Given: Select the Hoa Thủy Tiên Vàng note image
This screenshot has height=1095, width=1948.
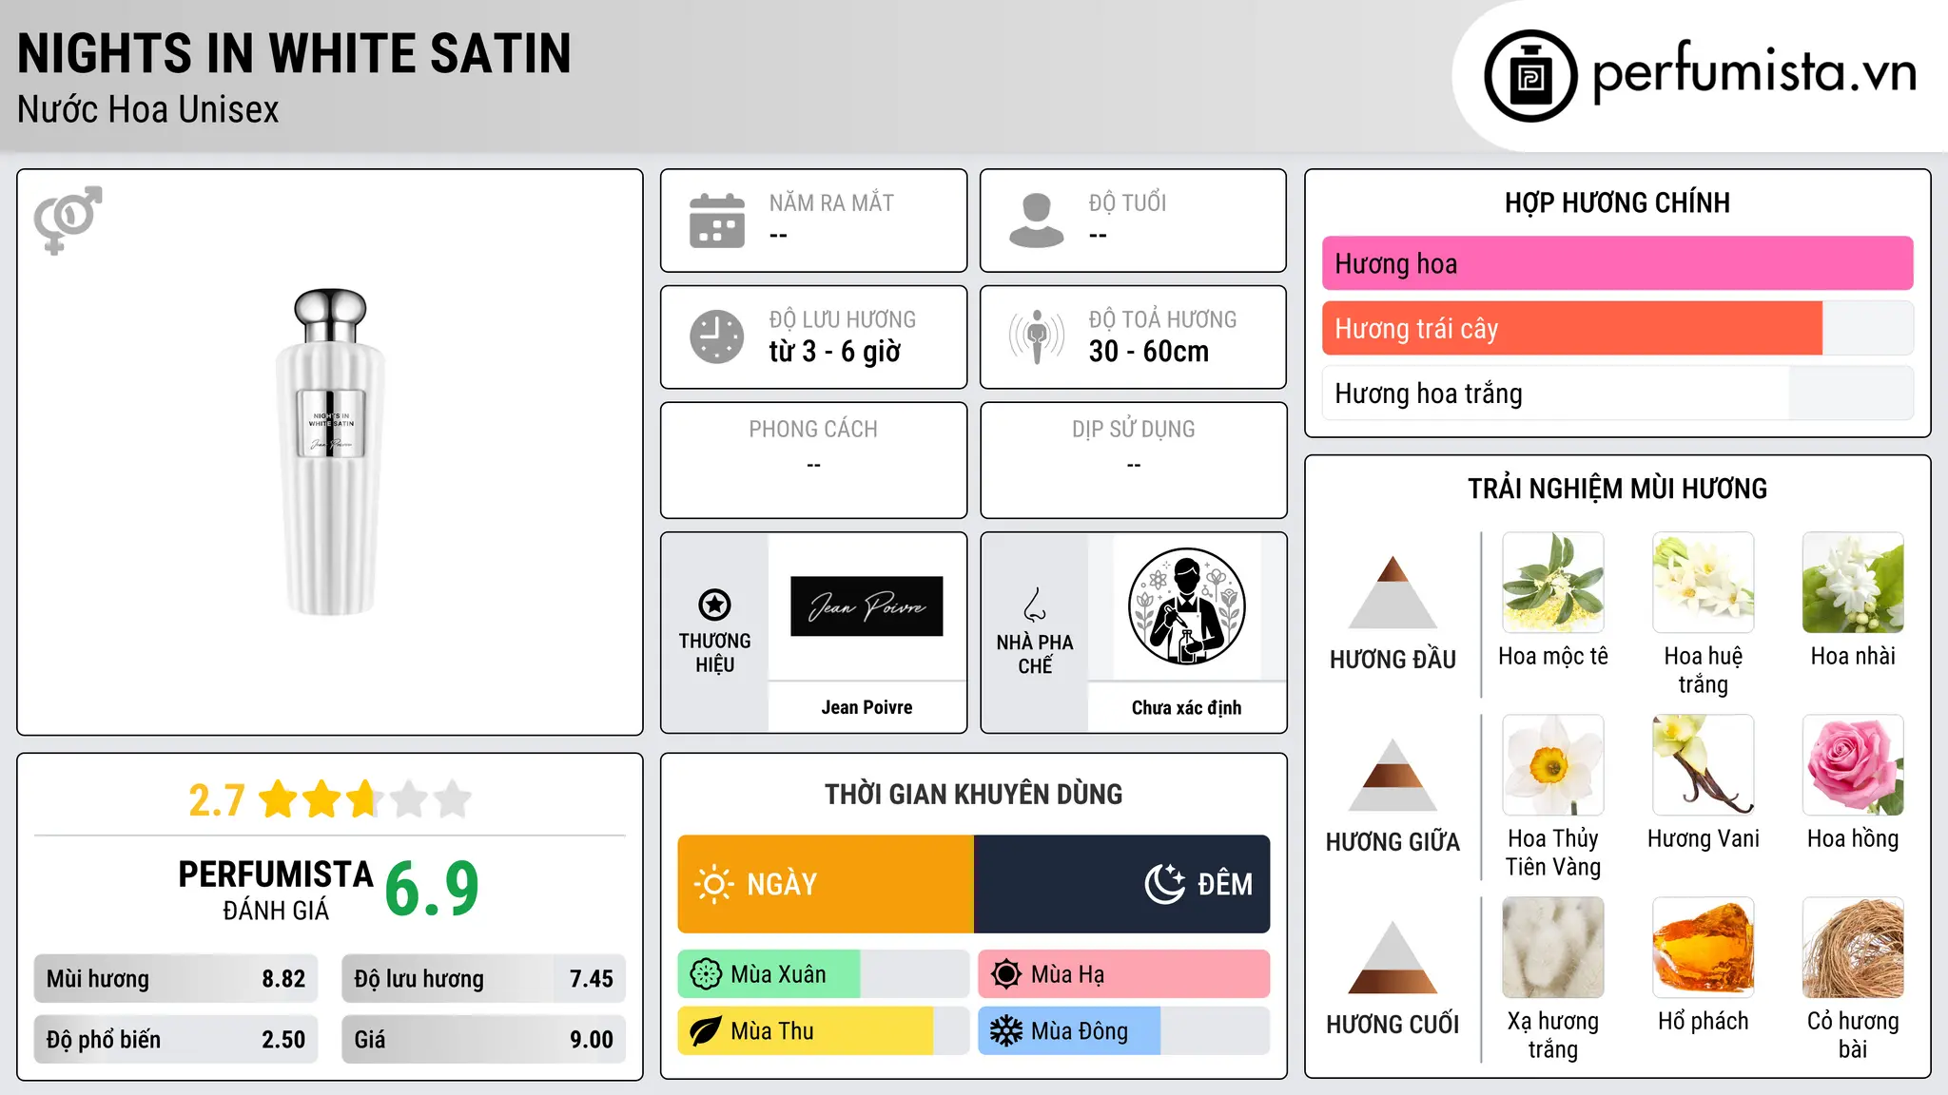Looking at the screenshot, I should [1553, 765].
